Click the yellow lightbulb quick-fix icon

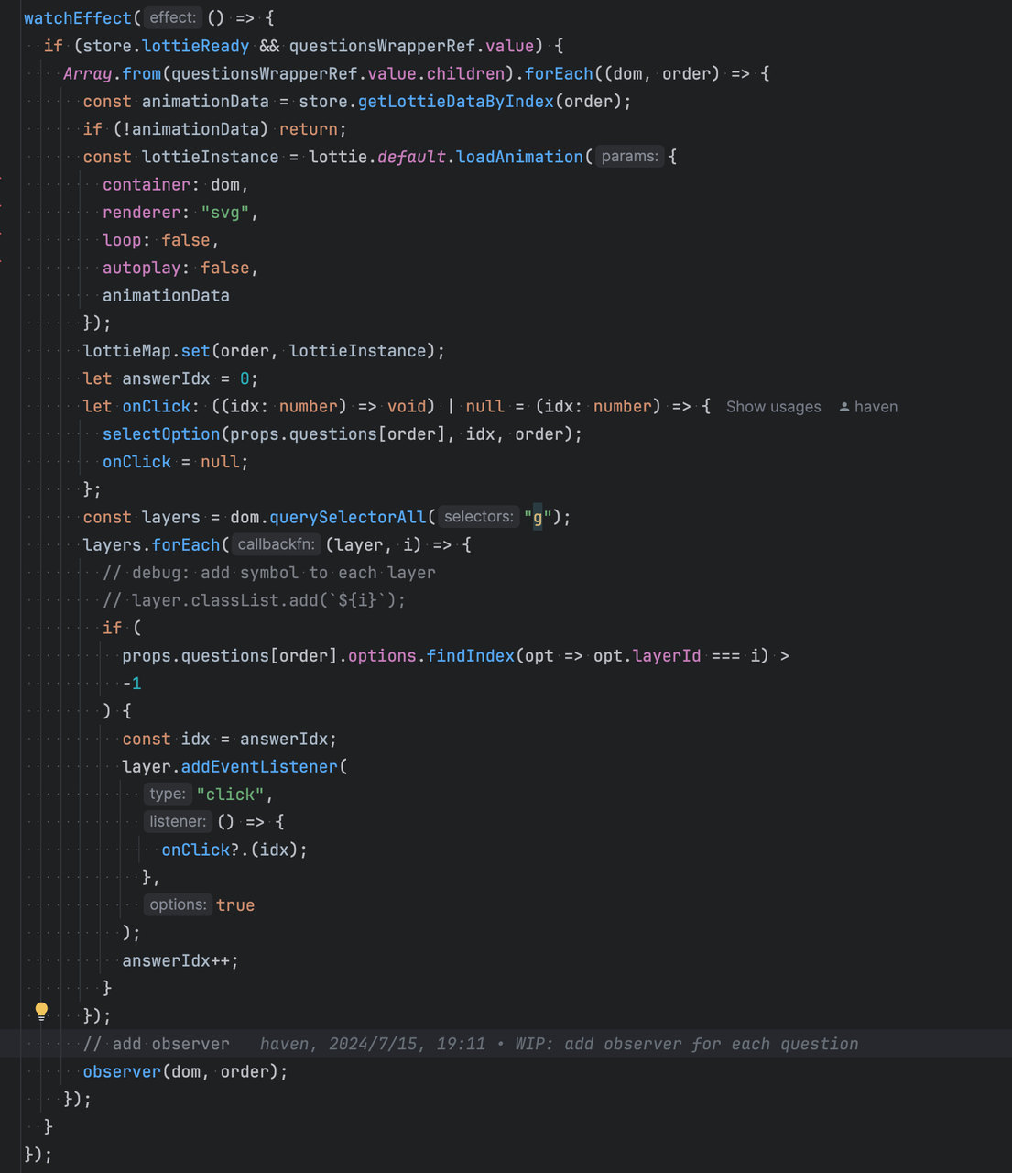tap(41, 1011)
